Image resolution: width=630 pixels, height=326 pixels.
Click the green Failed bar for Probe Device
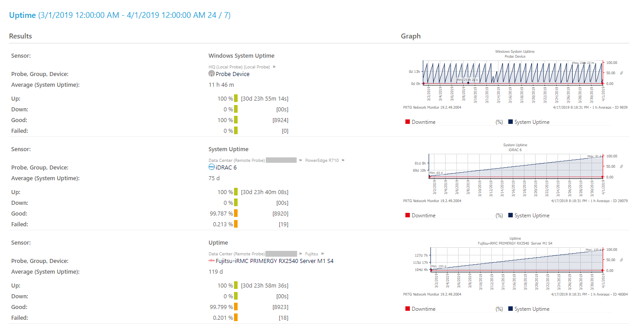click(x=236, y=131)
